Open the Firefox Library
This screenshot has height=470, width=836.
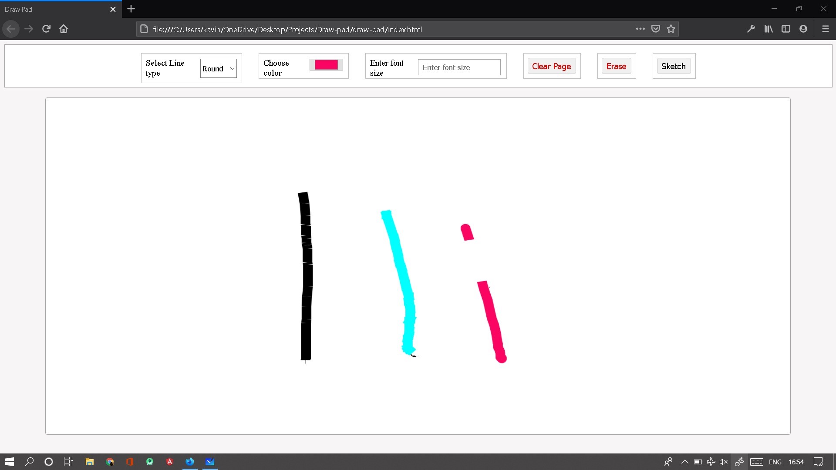(768, 29)
